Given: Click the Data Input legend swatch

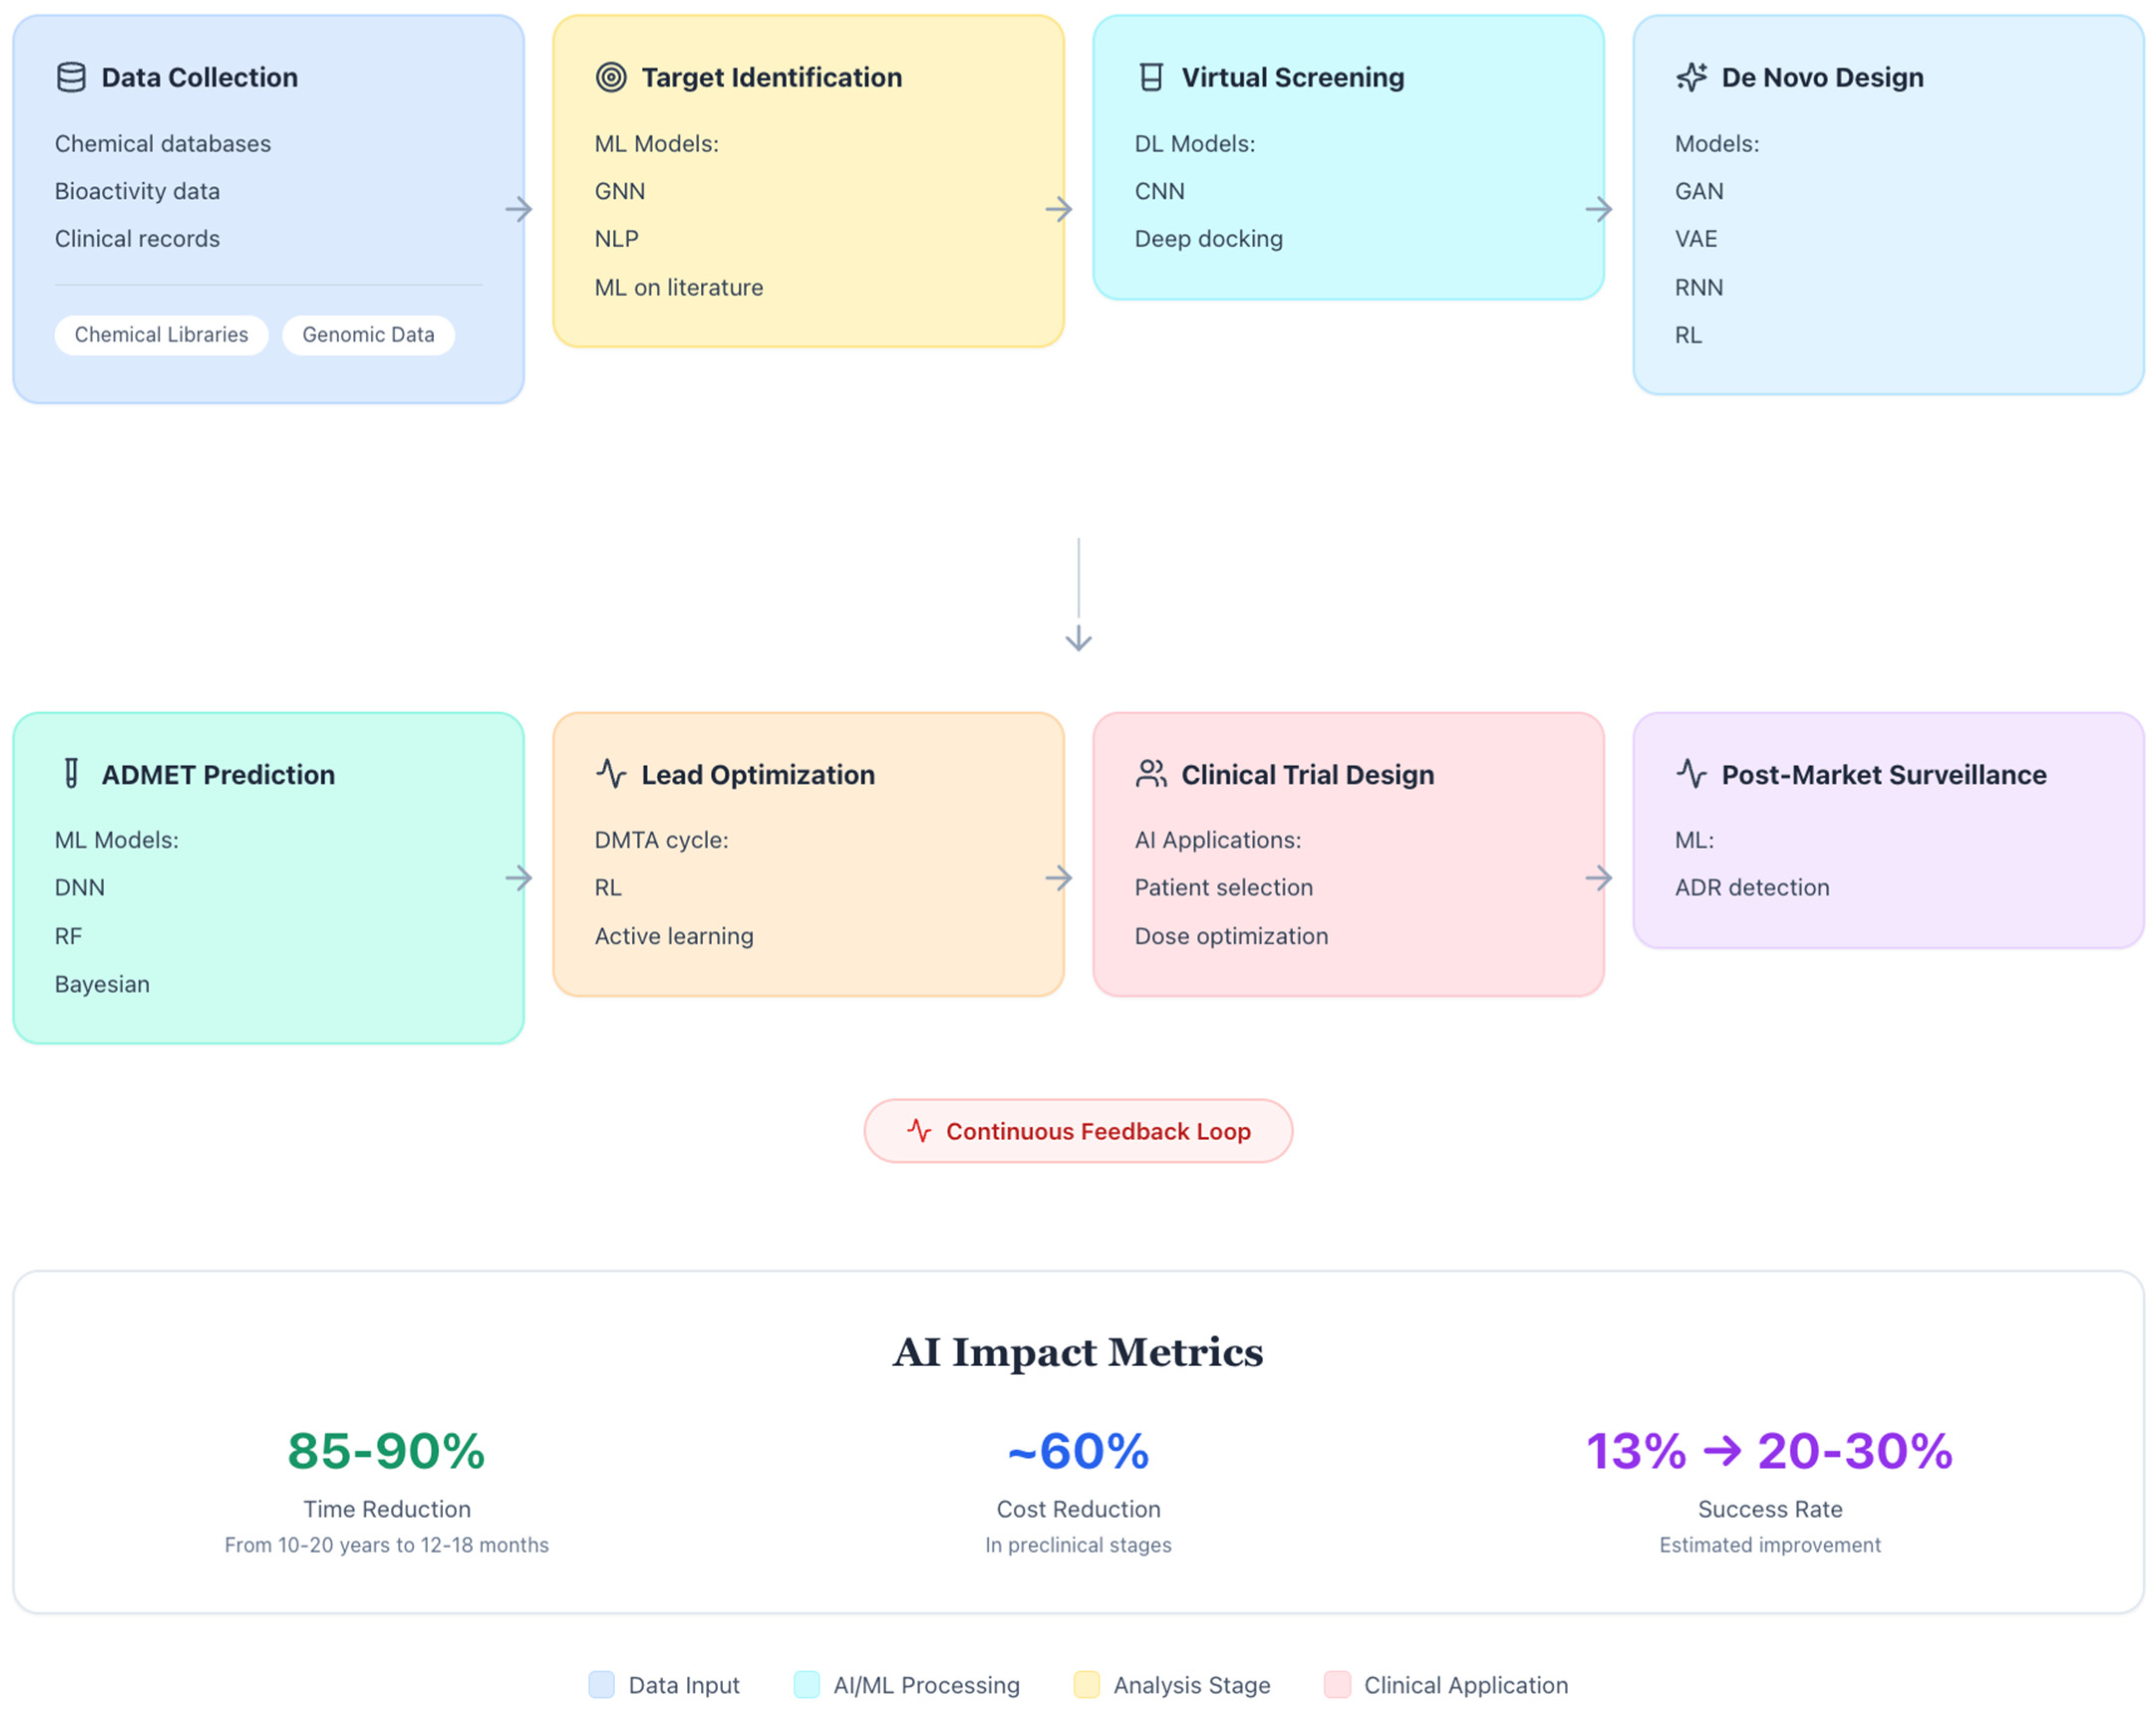Looking at the screenshot, I should [x=601, y=1685].
